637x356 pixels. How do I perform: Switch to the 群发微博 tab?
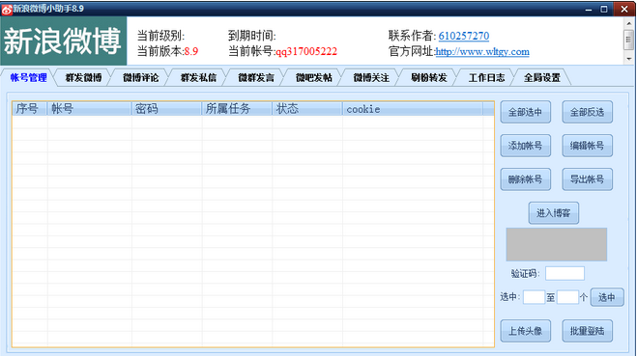(83, 77)
